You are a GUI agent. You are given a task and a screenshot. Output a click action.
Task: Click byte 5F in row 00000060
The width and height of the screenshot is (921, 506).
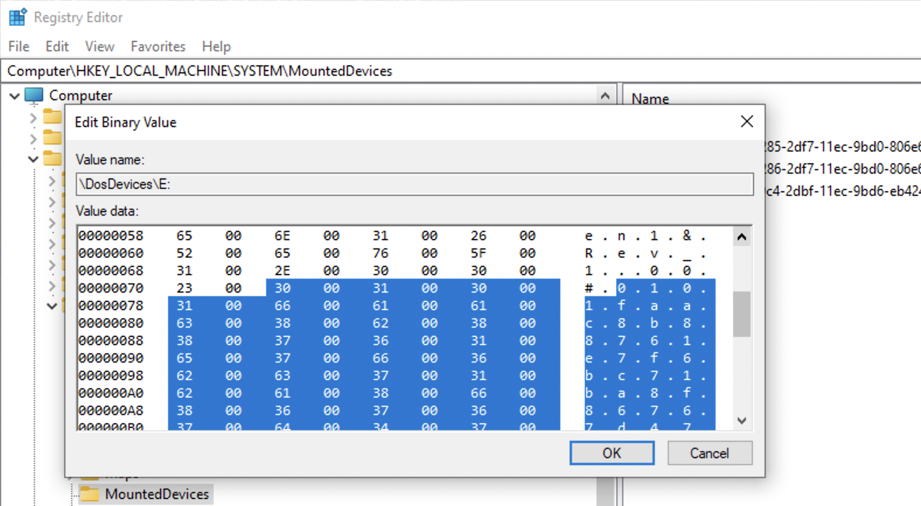click(x=479, y=253)
